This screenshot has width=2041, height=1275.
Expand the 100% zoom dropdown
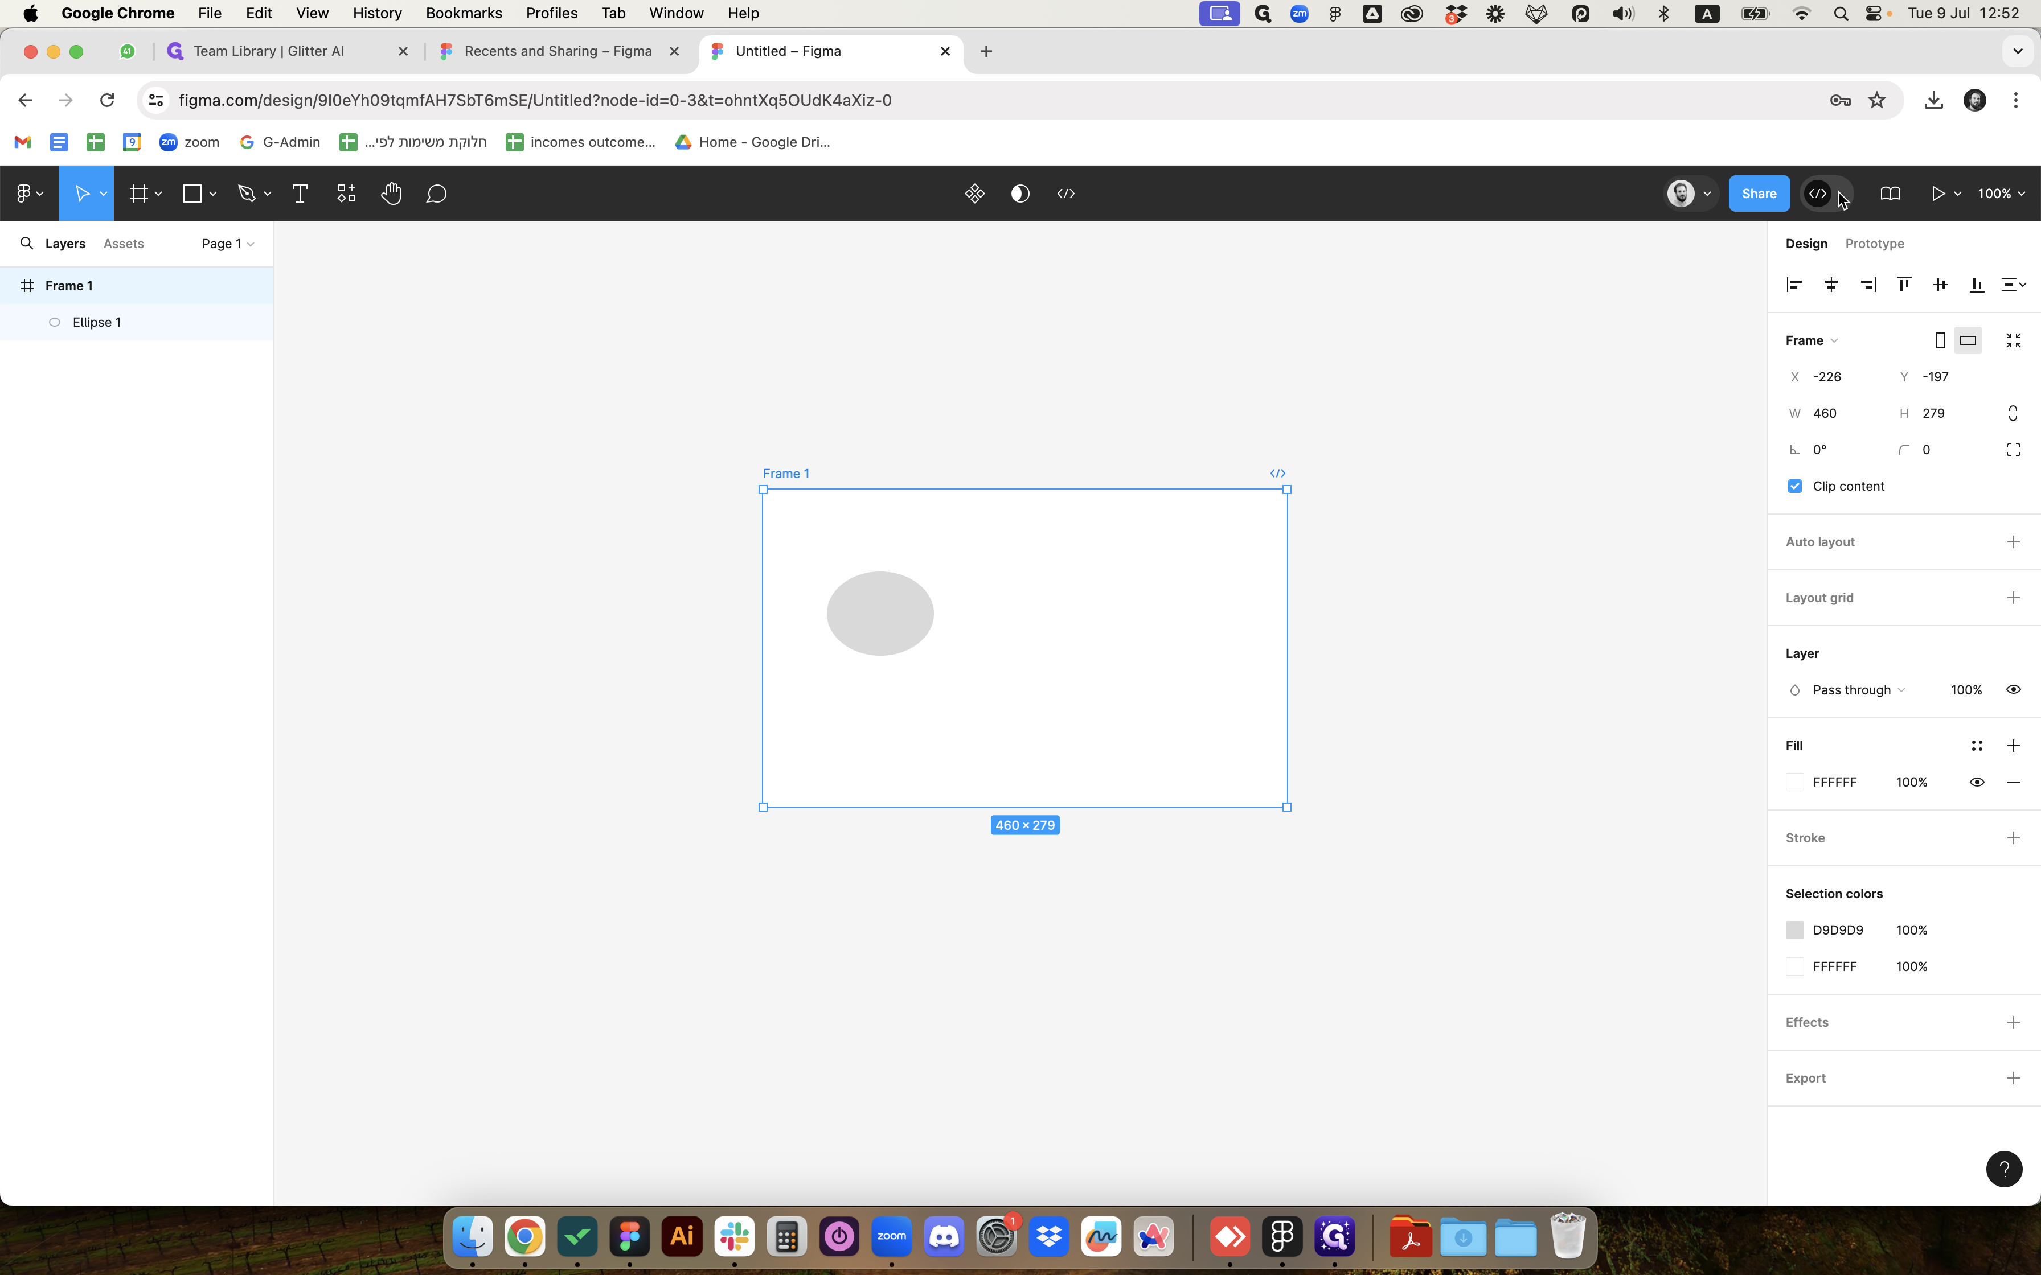[x=2001, y=194]
